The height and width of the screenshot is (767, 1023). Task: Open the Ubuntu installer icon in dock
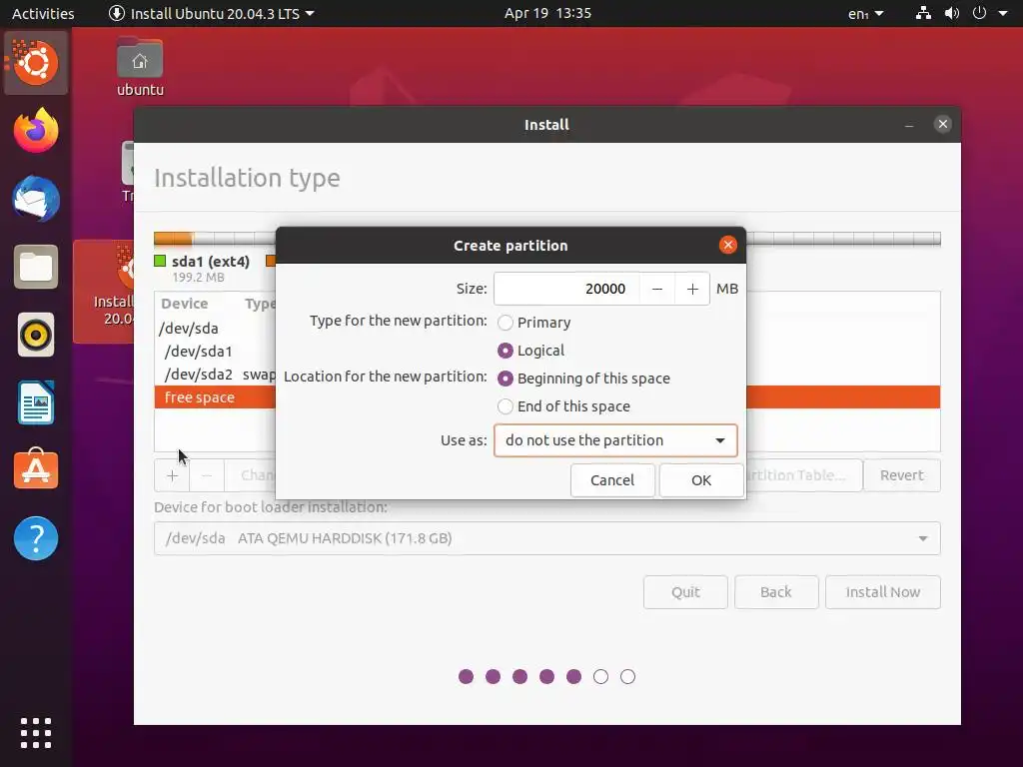pos(36,63)
